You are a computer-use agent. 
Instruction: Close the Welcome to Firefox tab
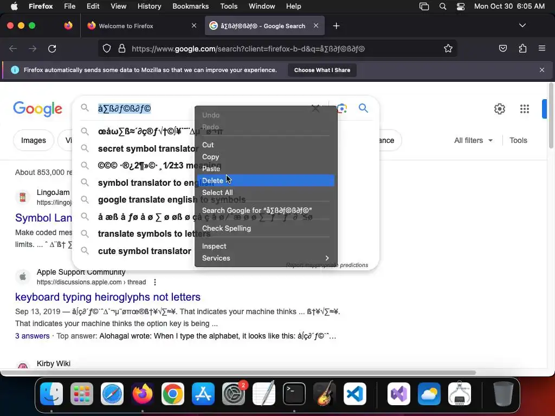point(193,25)
